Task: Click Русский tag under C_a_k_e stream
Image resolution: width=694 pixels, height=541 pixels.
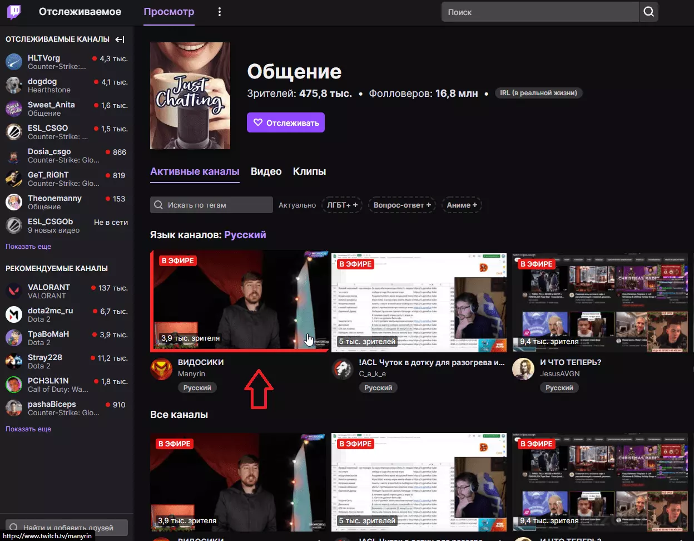Action: (x=378, y=387)
